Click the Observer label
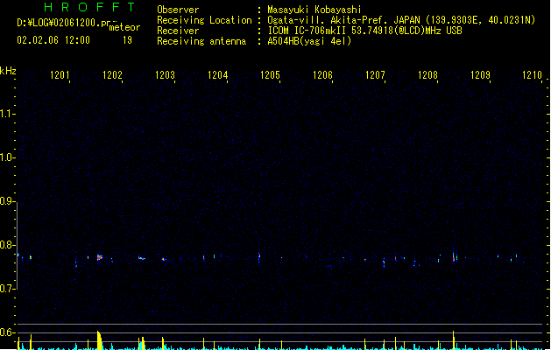Image resolution: width=551 pixels, height=350 pixels. [178, 10]
